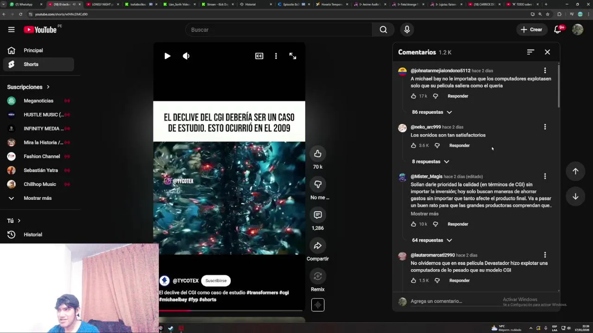The width and height of the screenshot is (593, 333).
Task: Open the Short's three-dot options menu
Action: [x=276, y=56]
